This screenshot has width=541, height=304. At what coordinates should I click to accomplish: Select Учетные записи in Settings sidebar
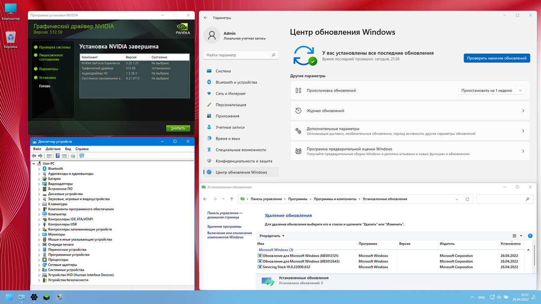pyautogui.click(x=241, y=127)
